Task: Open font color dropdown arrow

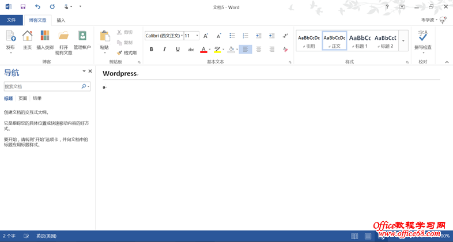Action: click(209, 50)
